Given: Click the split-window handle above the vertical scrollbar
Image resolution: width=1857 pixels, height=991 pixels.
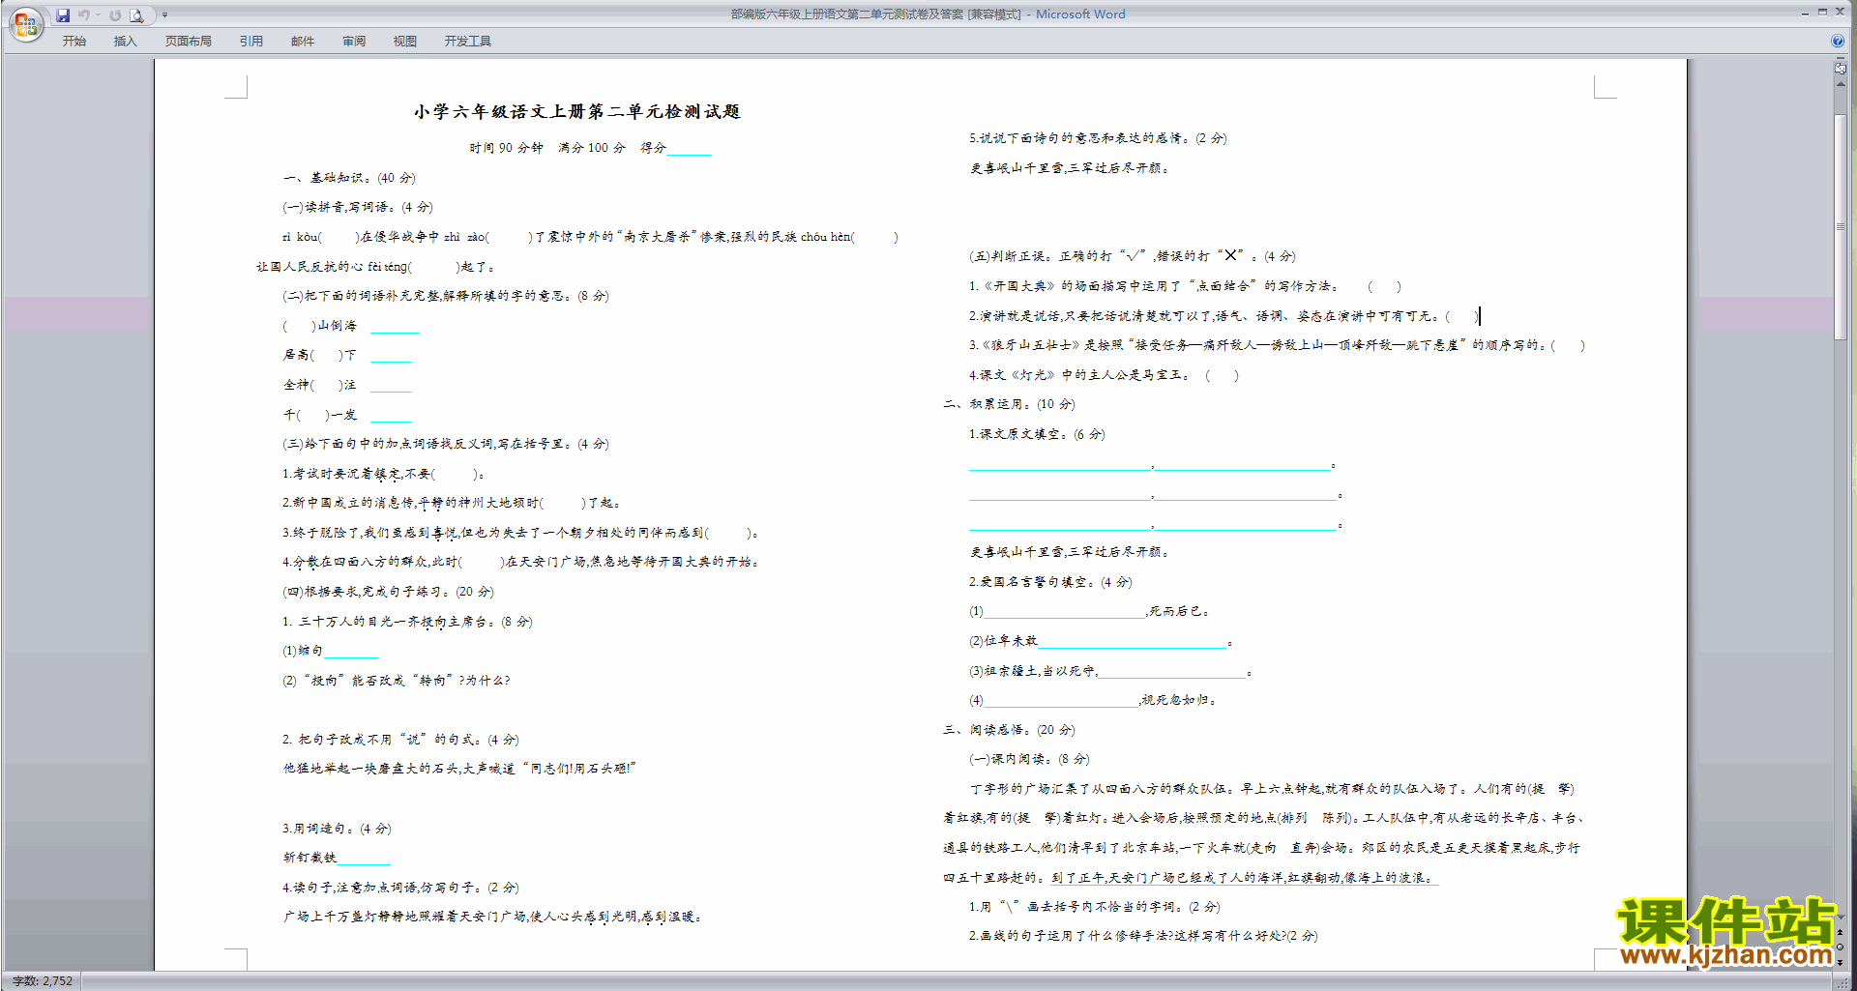Looking at the screenshot, I should coord(1841,60).
